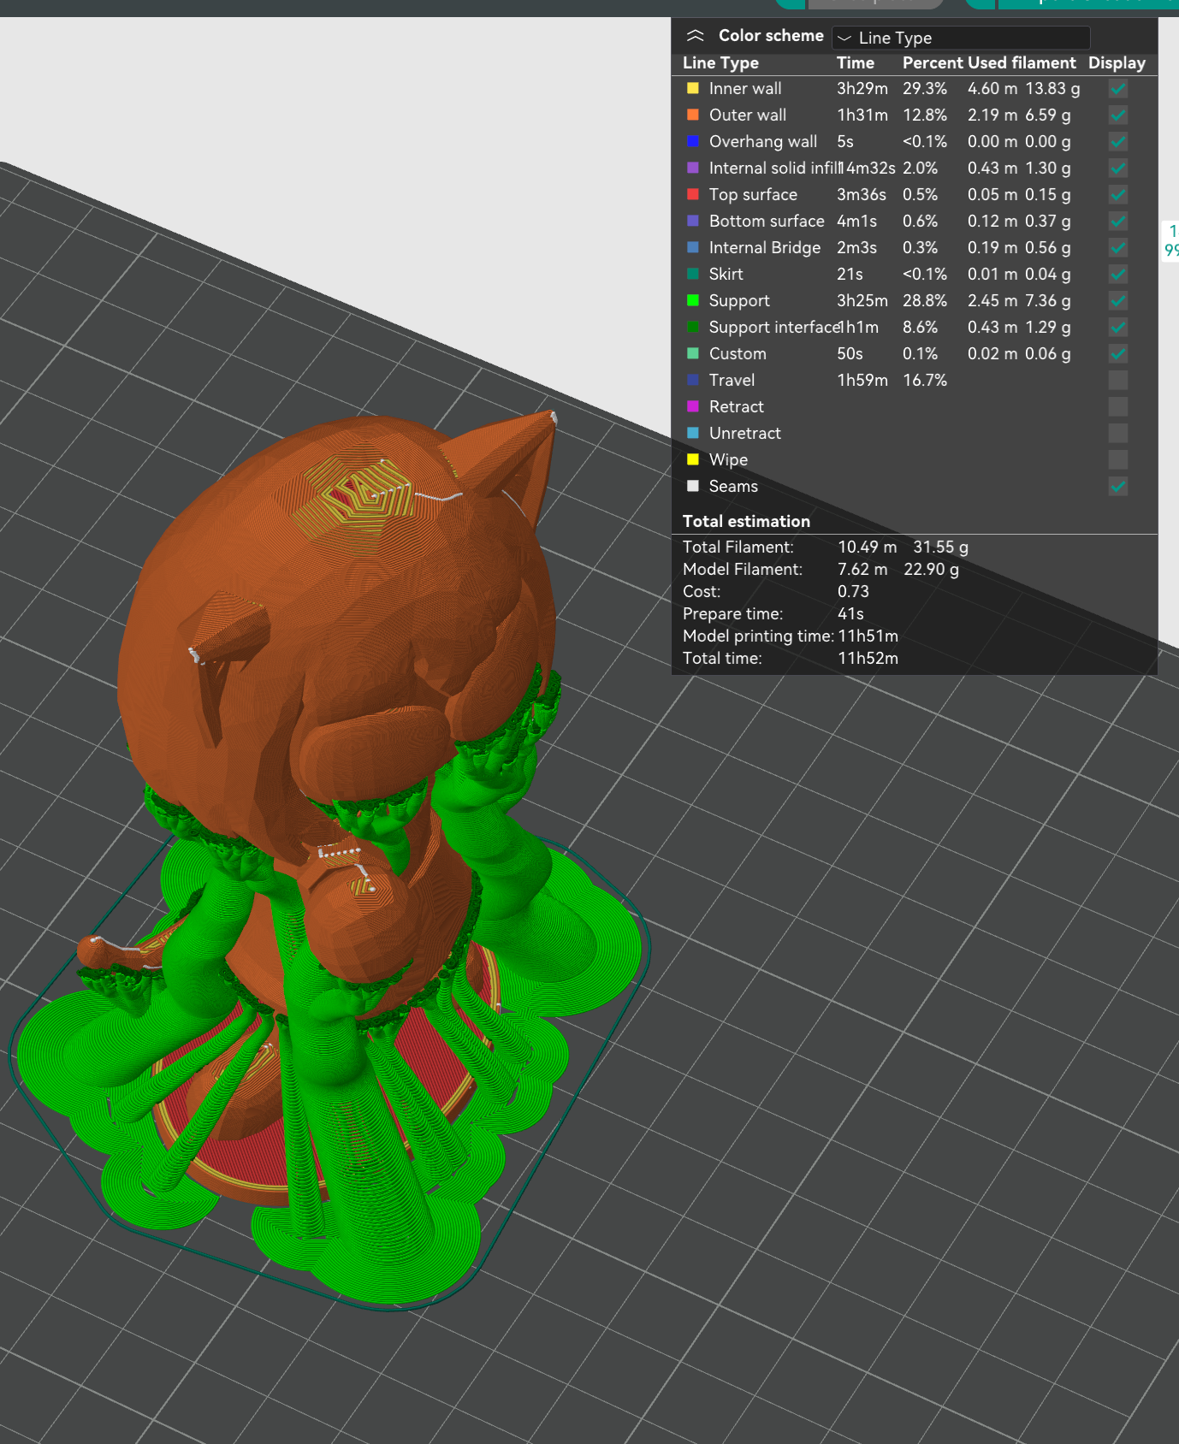1179x1444 pixels.
Task: Open the Line Type color scheme dropdown
Action: point(961,38)
